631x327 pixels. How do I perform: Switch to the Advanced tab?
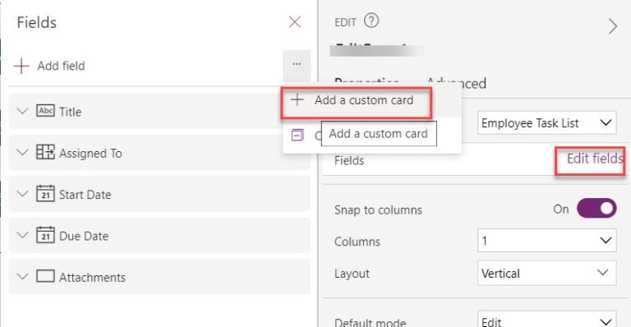click(456, 83)
